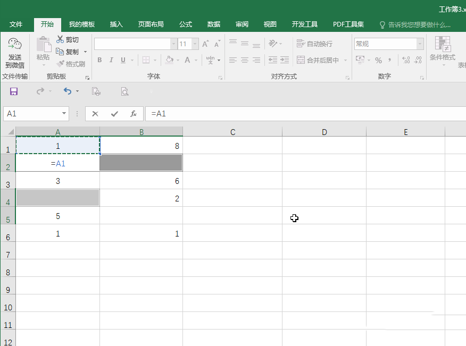Cancel formula entry with X button
Viewport: 466px width, 346px height.
[95, 114]
